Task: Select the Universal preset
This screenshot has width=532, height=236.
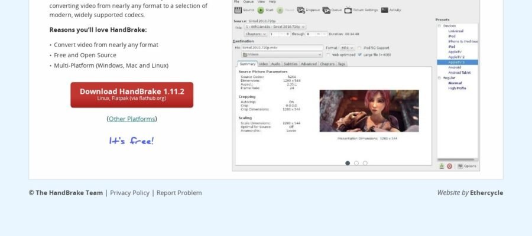Action: point(456,31)
